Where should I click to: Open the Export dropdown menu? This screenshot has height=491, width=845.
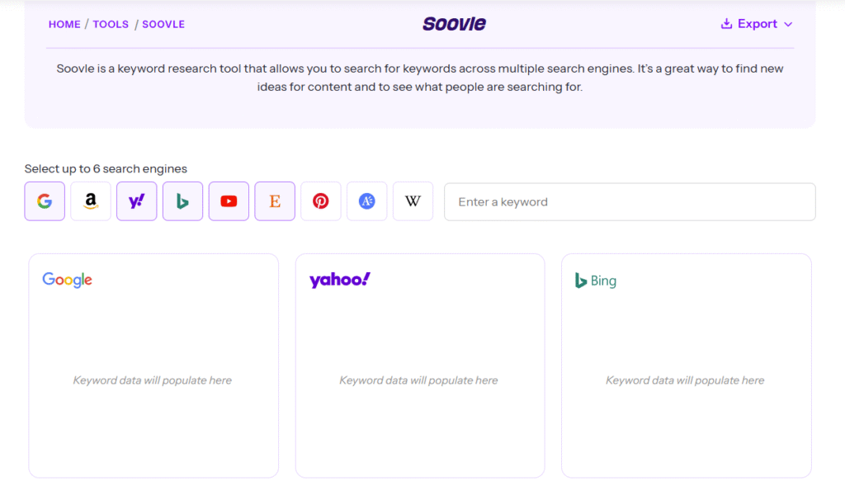click(757, 24)
